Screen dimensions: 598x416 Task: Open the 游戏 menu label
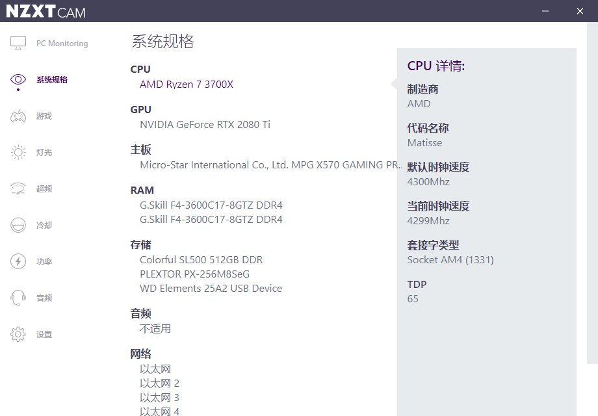click(x=44, y=116)
